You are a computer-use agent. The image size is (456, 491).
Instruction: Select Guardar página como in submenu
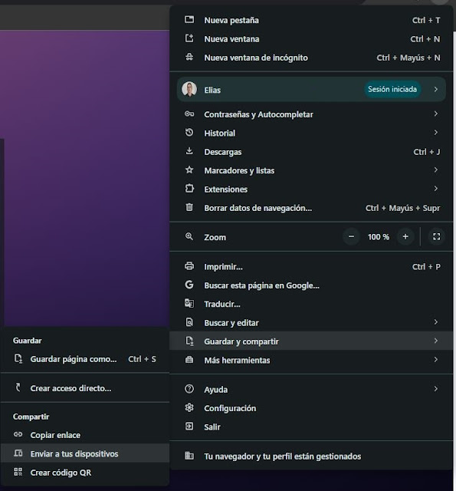coord(85,359)
